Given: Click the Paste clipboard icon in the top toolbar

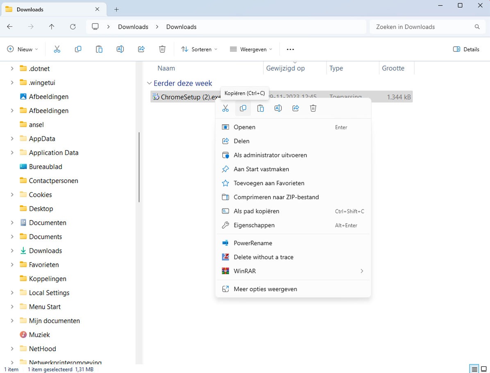Looking at the screenshot, I should tap(99, 49).
